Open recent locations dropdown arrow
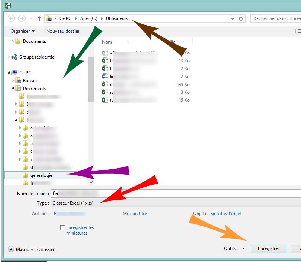The height and width of the screenshot is (262, 301). pos(31,18)
